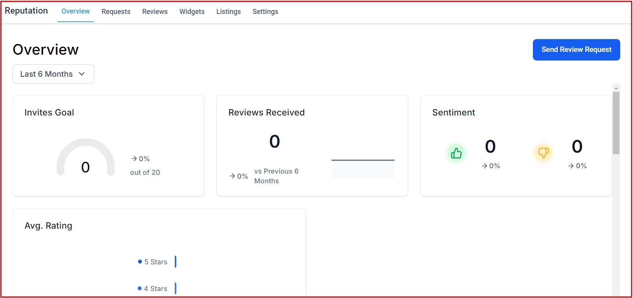Switch to the Requests tab

point(116,12)
